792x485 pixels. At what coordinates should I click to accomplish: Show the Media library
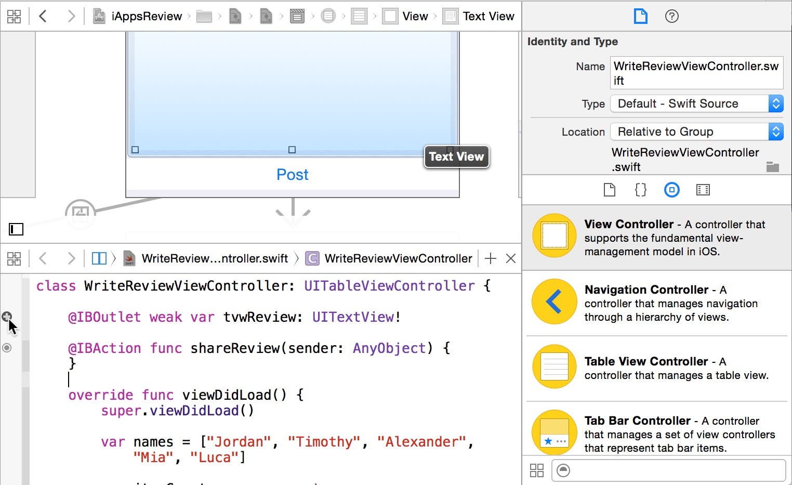click(x=703, y=190)
